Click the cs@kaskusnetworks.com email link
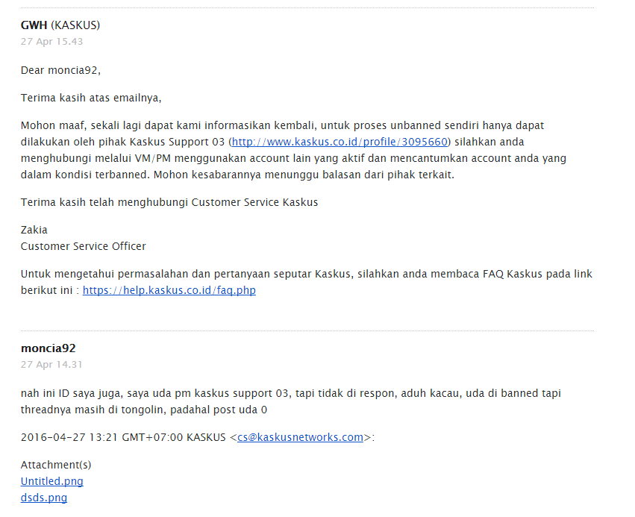This screenshot has height=517, width=635. point(300,438)
